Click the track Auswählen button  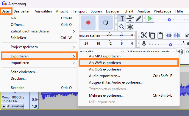15,106
